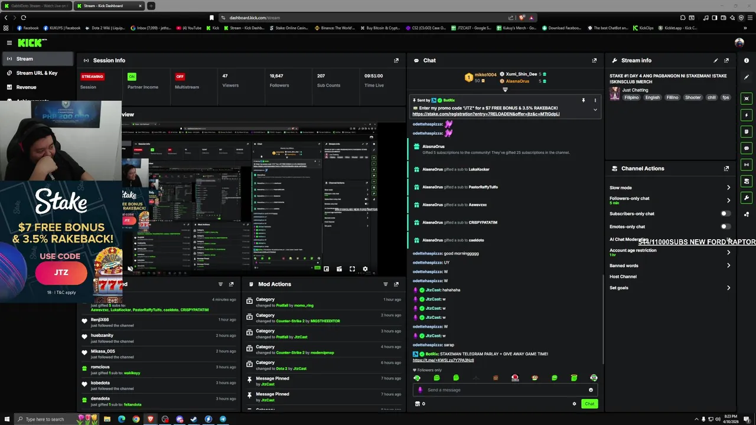
Task: Edit stream info with the pencil icon
Action: point(716,60)
